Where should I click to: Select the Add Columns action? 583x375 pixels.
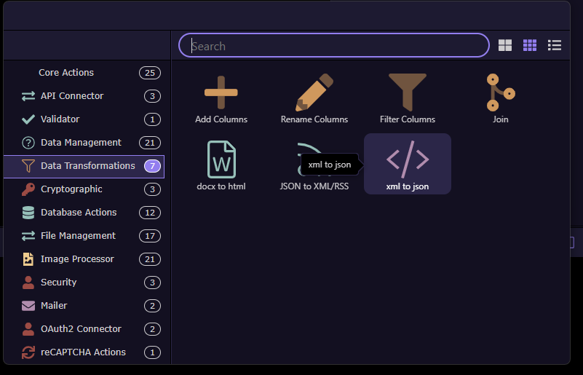pos(221,99)
